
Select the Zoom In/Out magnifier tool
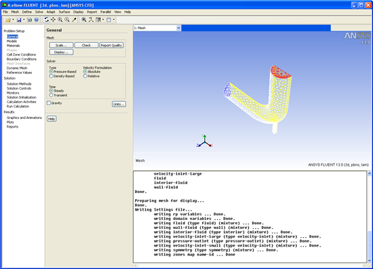click(60, 20)
